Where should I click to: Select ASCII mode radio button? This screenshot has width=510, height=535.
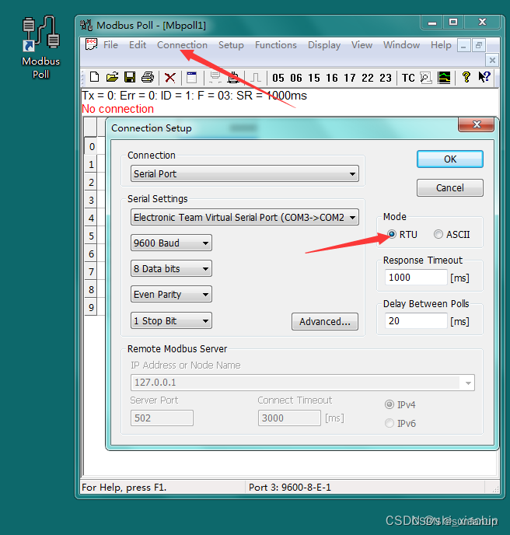point(438,234)
